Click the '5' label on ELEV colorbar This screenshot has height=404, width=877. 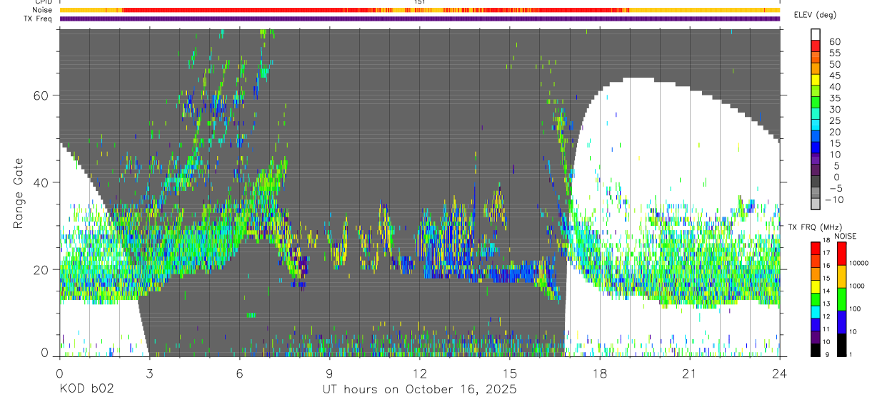836,166
